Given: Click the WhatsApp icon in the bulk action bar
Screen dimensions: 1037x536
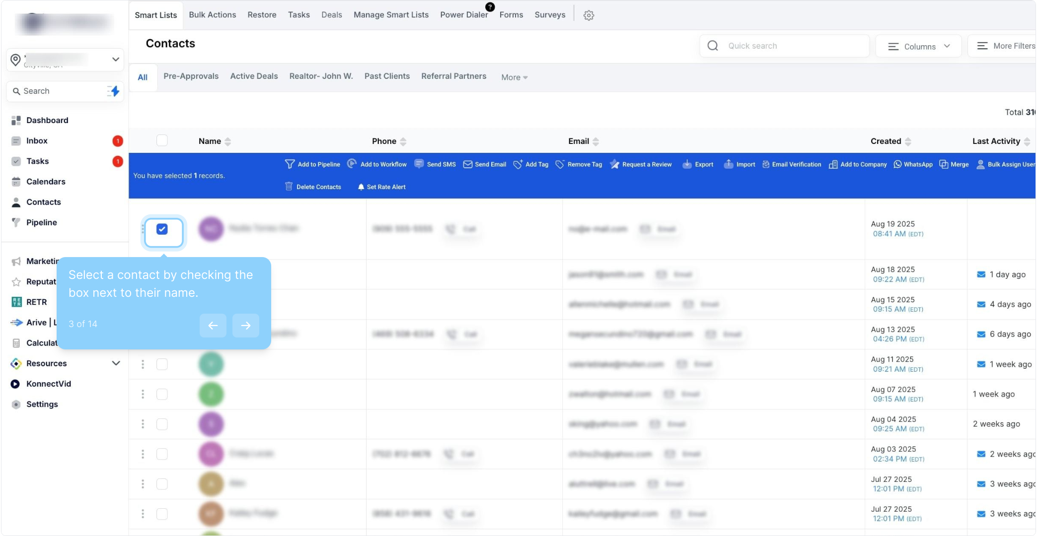Looking at the screenshot, I should tap(897, 164).
